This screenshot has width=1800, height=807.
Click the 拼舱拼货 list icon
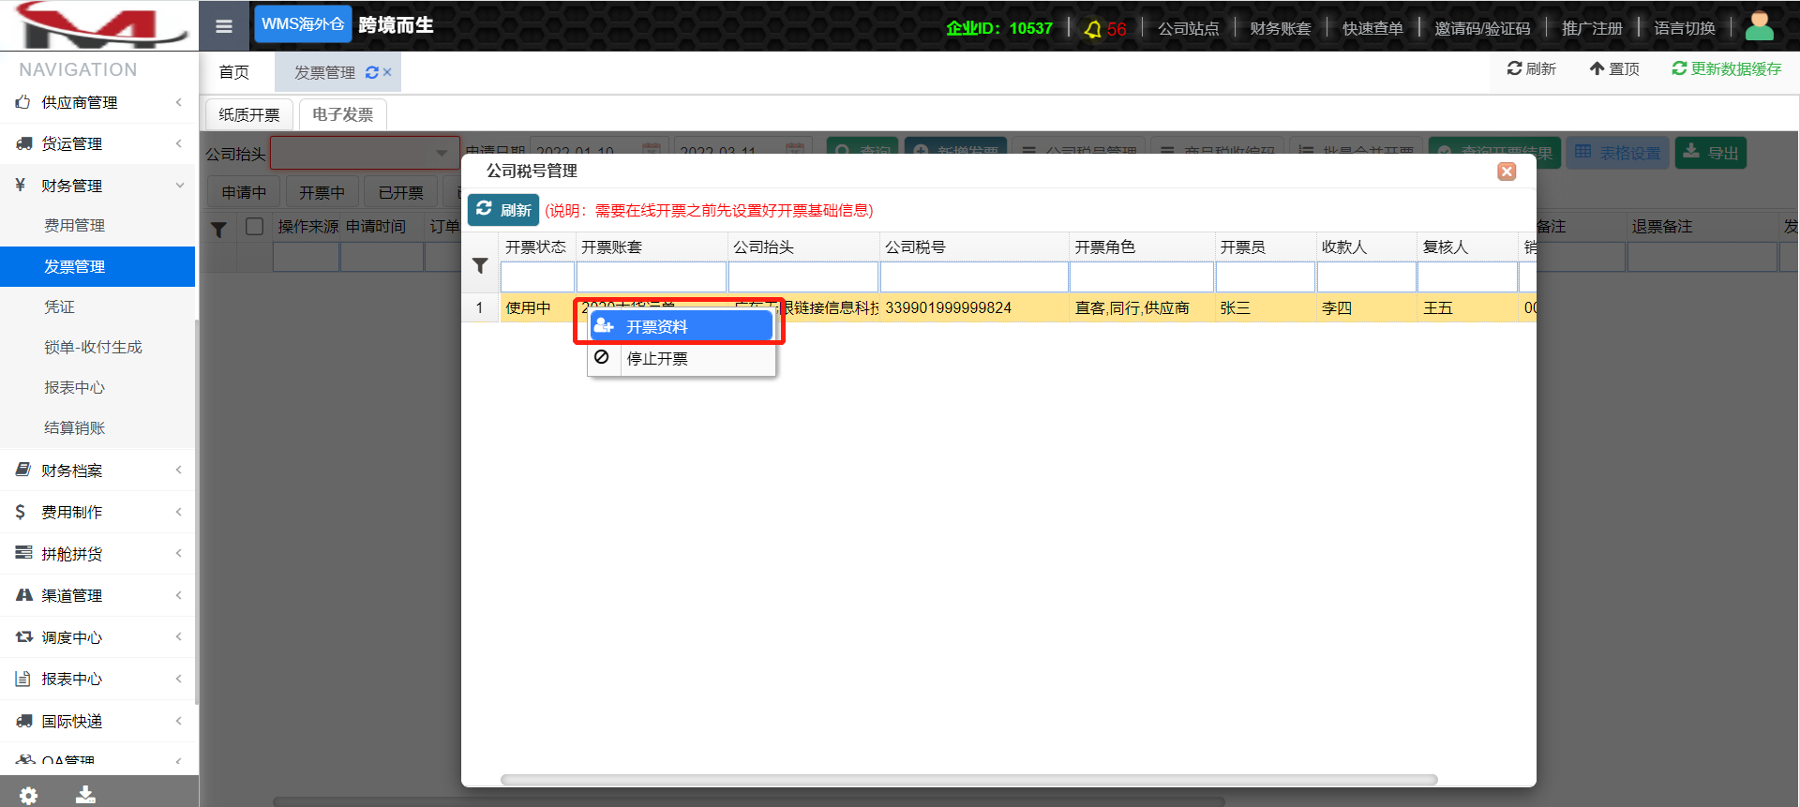pyautogui.click(x=23, y=553)
